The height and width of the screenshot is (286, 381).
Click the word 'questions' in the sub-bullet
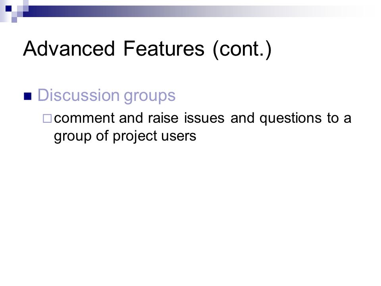291,119
